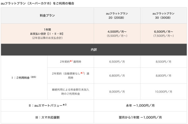This screenshot has height=124, width=188.
Task: Select the auフラットプラン20 (20GB) column header
Action: [x=117, y=16]
